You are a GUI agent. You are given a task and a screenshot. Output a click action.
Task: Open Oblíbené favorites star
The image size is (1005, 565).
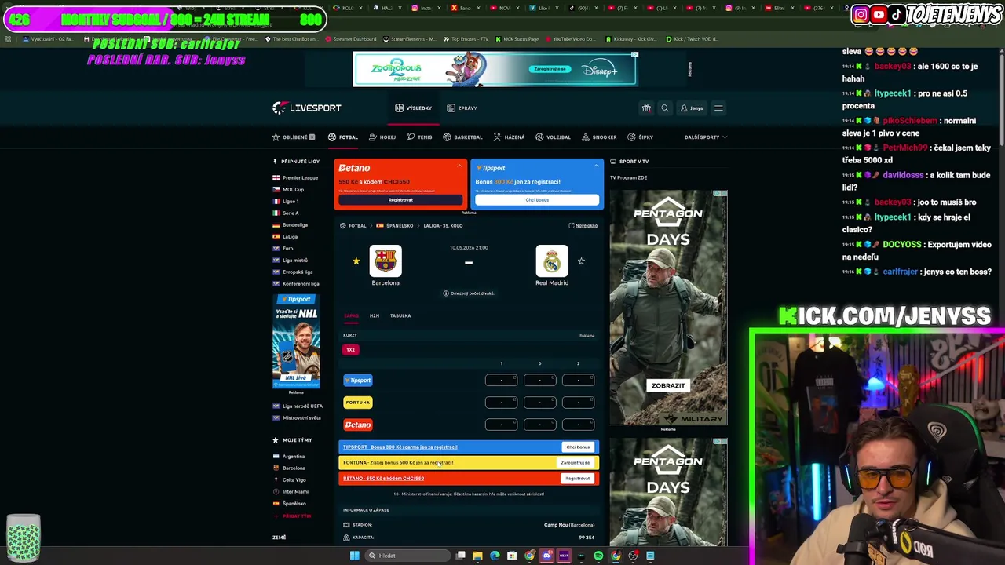[293, 137]
